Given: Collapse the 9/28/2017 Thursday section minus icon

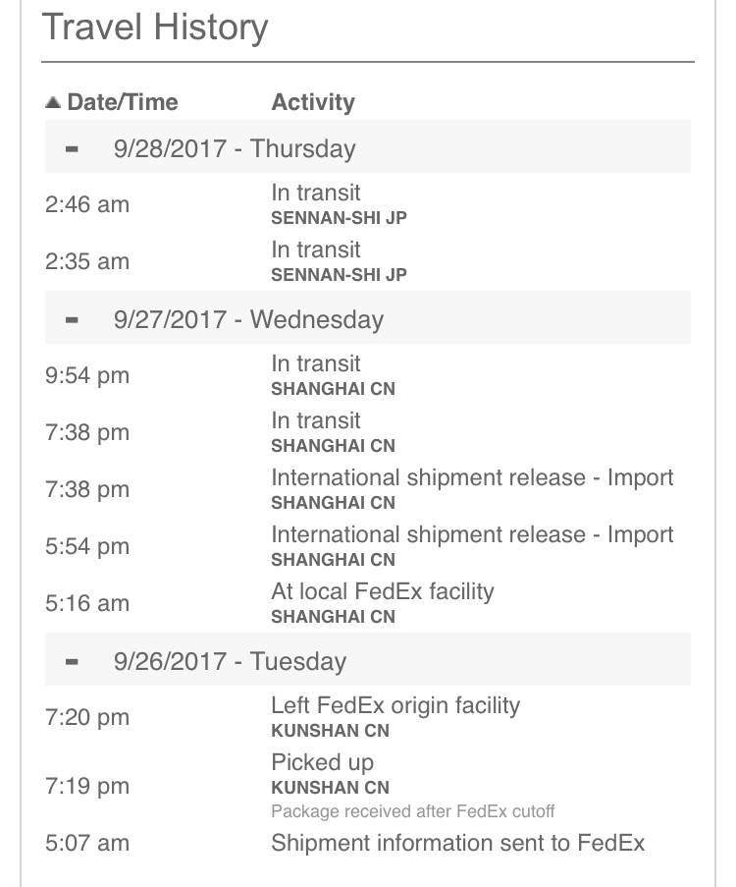Looking at the screenshot, I should pos(72,149).
